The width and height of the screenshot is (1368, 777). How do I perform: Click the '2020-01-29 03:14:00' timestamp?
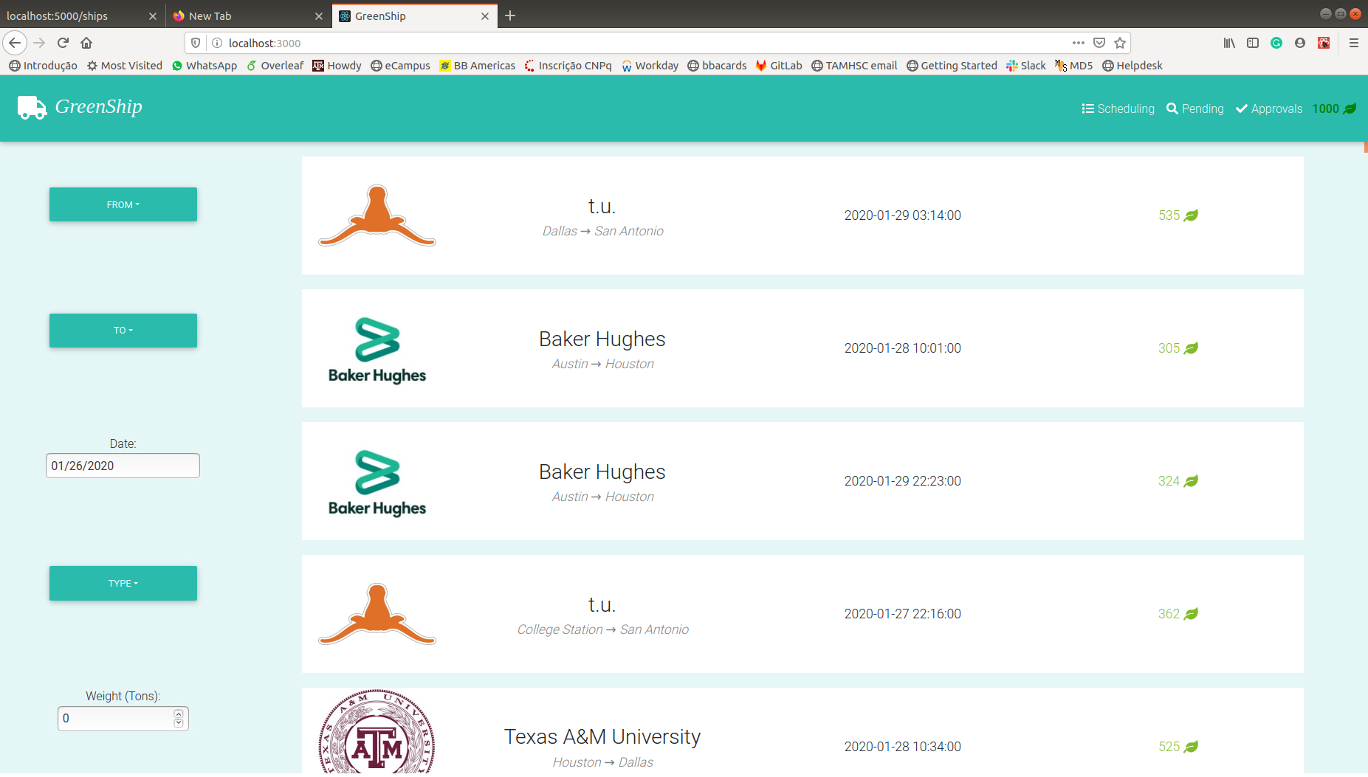(x=902, y=215)
